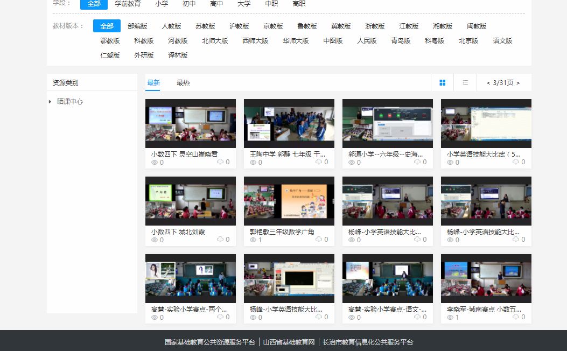Go to the next page arrow

point(518,83)
